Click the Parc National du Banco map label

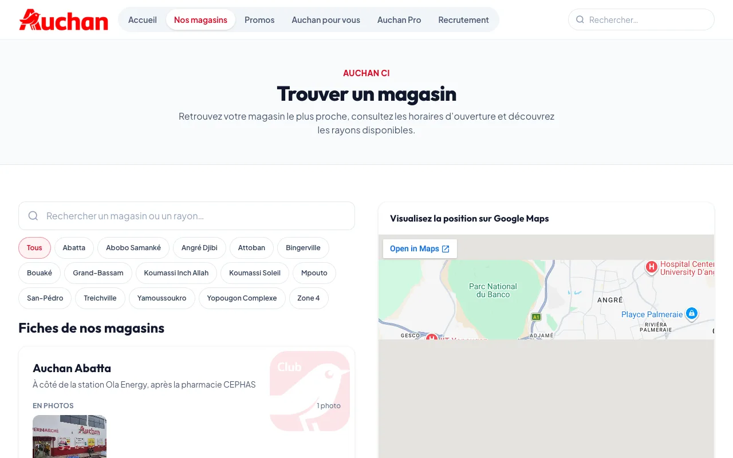click(x=493, y=290)
